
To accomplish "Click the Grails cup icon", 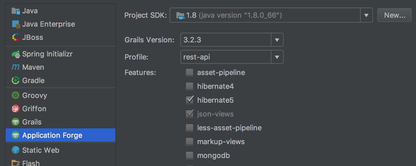I will 16,122.
